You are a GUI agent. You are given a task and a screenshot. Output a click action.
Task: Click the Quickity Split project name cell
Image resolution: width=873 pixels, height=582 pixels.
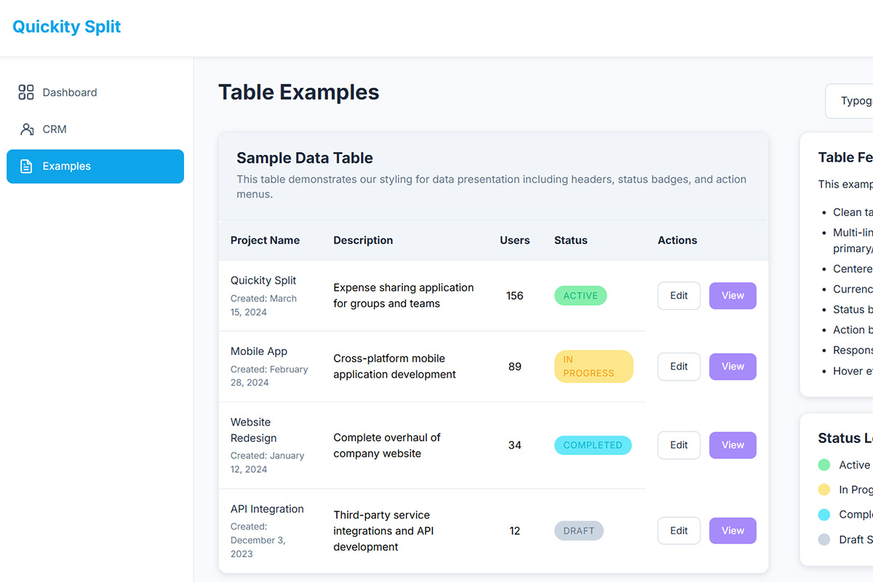263,280
